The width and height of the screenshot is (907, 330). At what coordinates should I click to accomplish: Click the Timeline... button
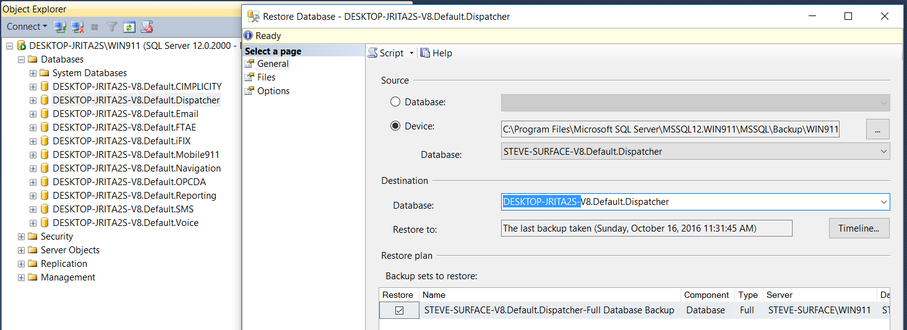click(x=859, y=228)
